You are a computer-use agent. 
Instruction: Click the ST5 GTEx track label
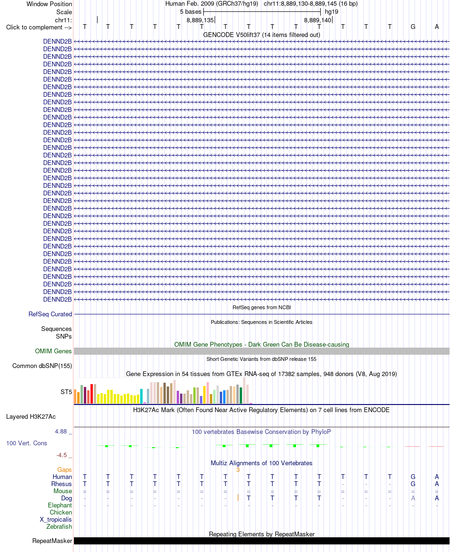[66, 392]
